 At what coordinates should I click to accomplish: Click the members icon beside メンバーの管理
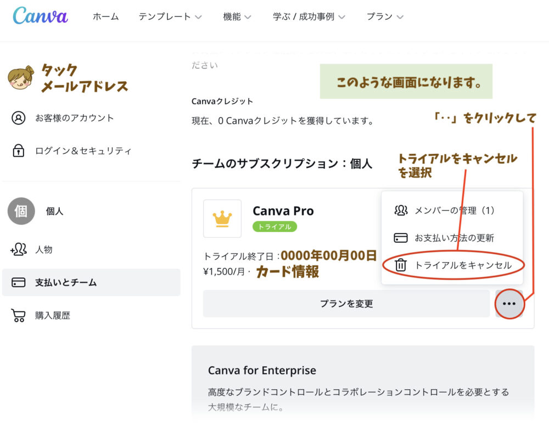(x=401, y=210)
